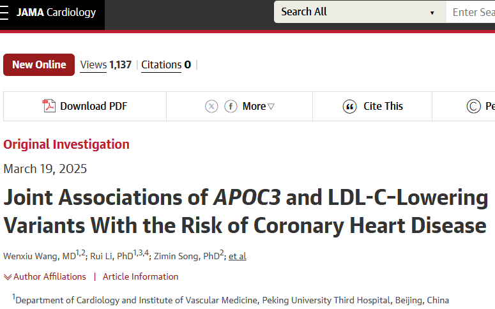Open the Search All dropdown
Viewport: 495px width, 309px height.
click(360, 12)
